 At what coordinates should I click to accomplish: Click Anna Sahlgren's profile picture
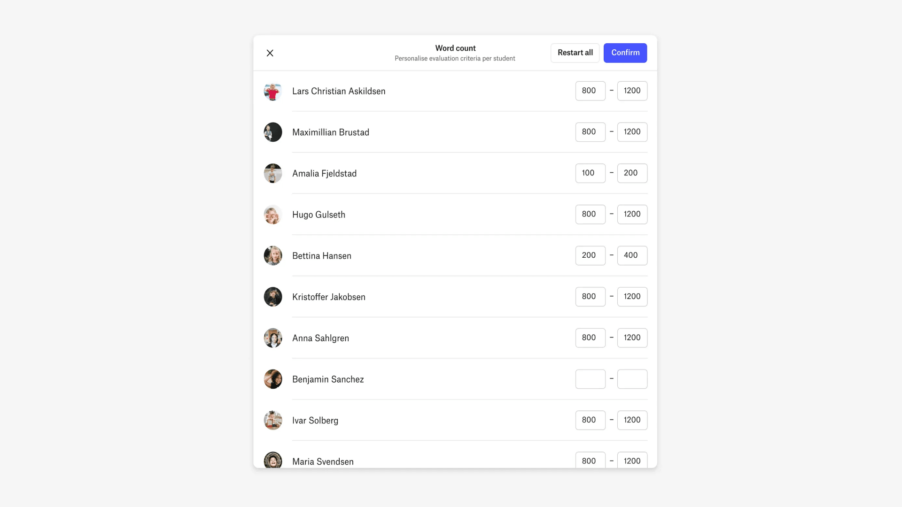[x=272, y=338]
